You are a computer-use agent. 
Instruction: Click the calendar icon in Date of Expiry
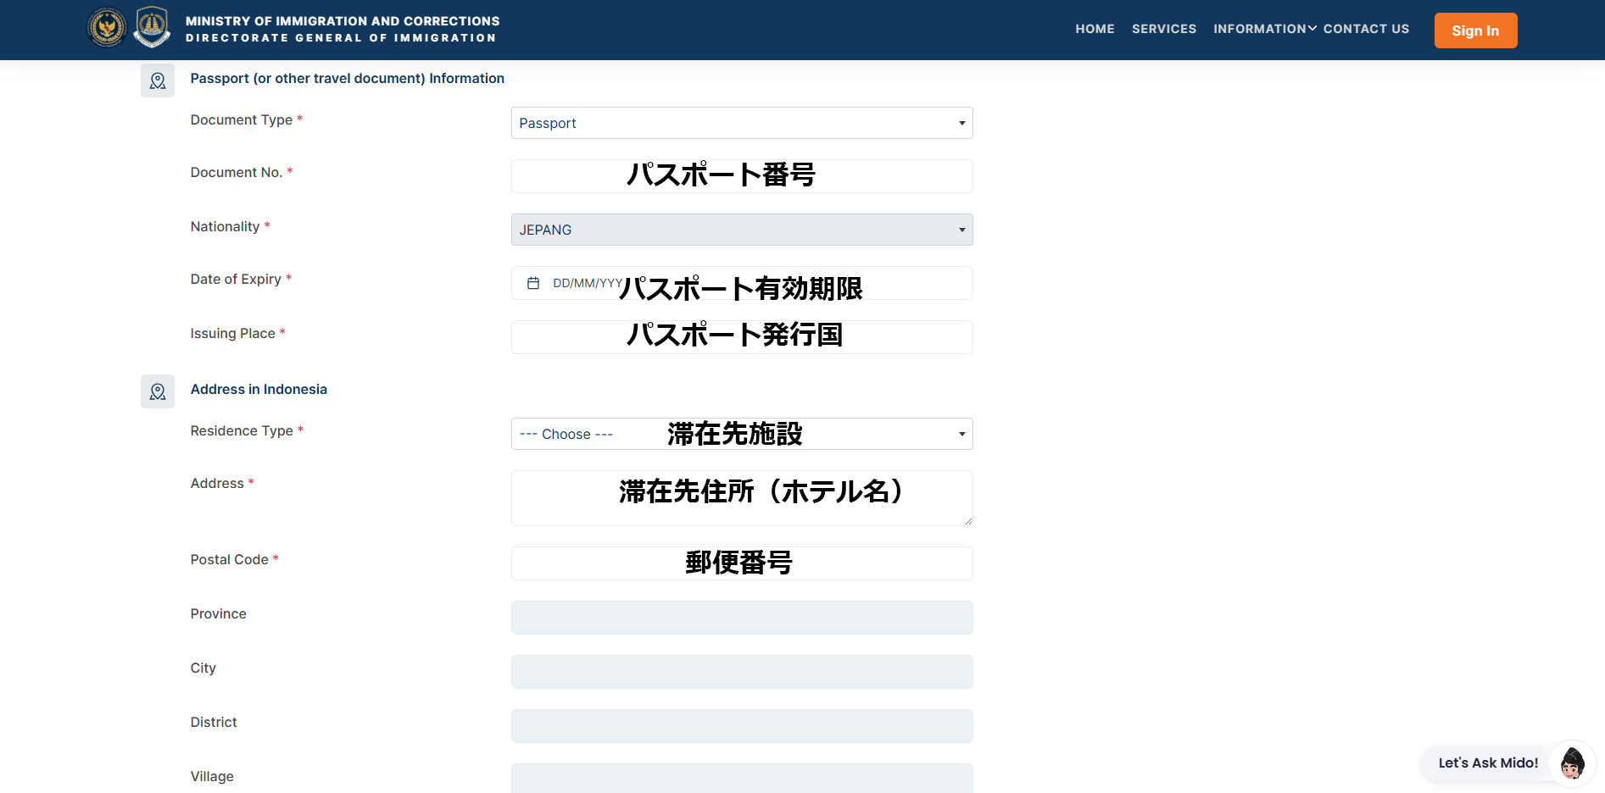(533, 283)
